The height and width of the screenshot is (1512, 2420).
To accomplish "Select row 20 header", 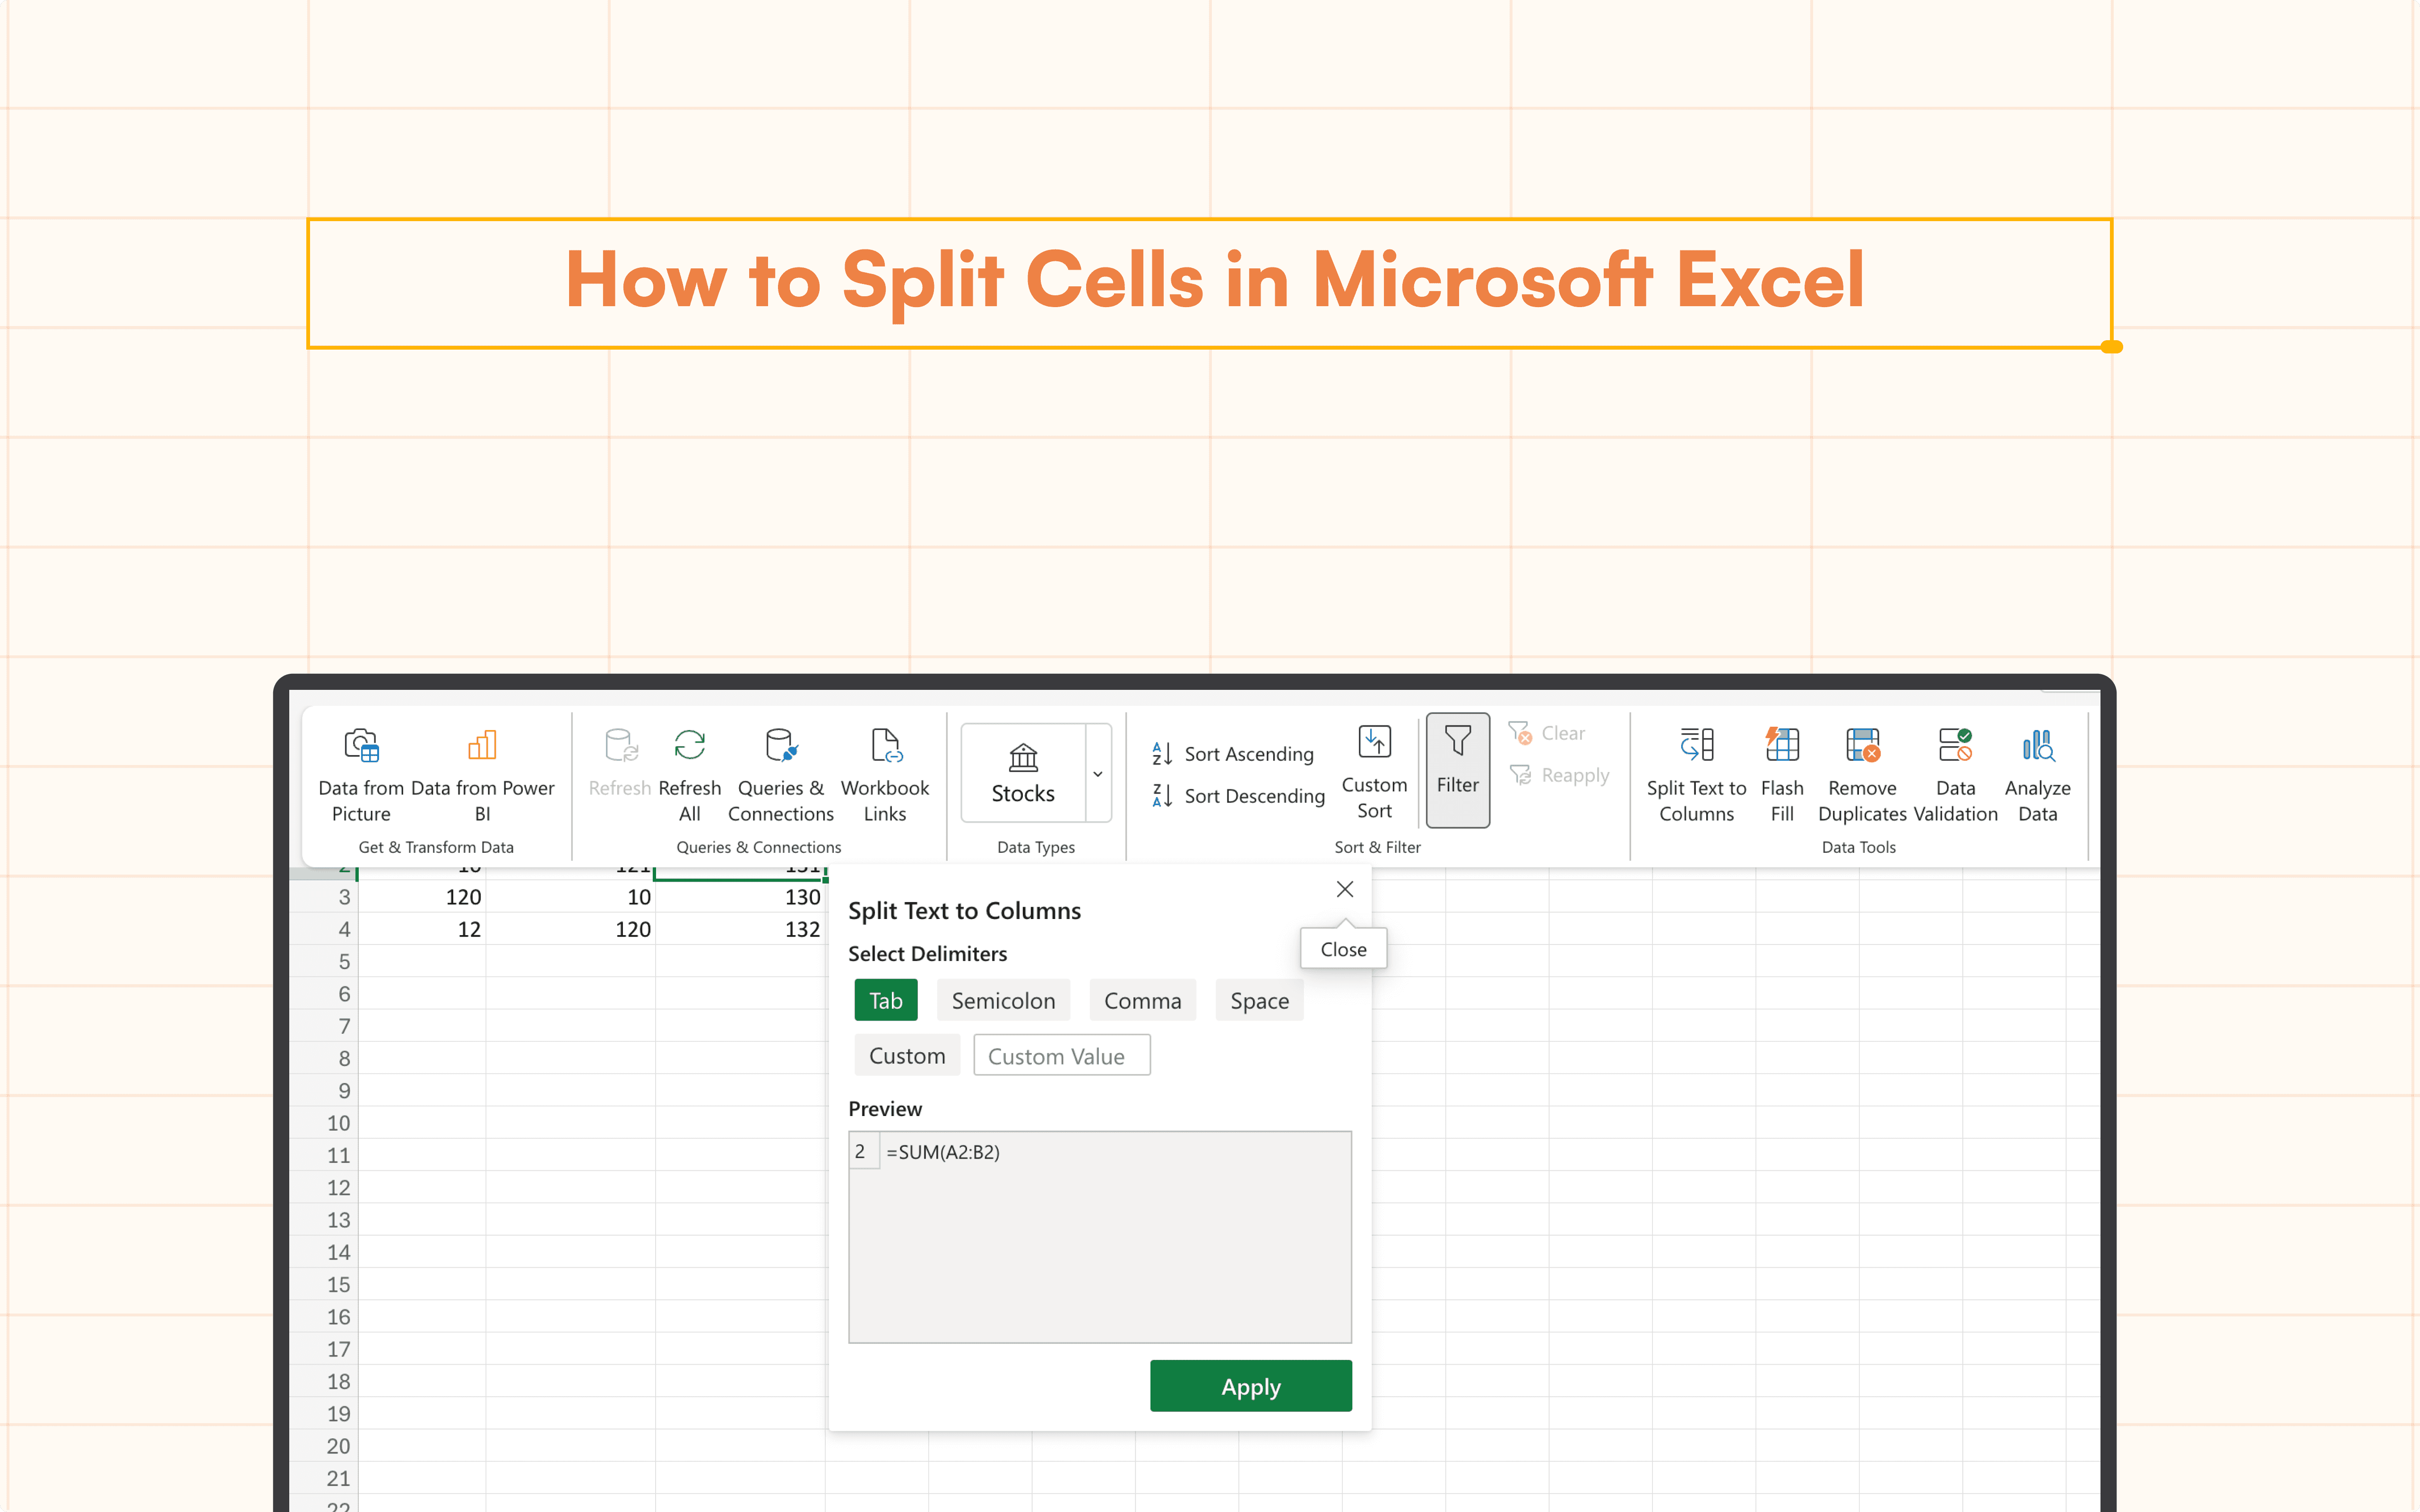I will (x=323, y=1446).
